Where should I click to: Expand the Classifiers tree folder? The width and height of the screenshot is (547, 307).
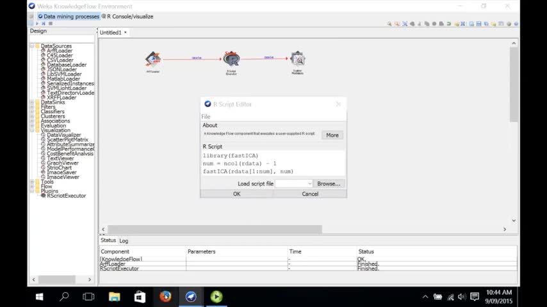click(x=32, y=111)
